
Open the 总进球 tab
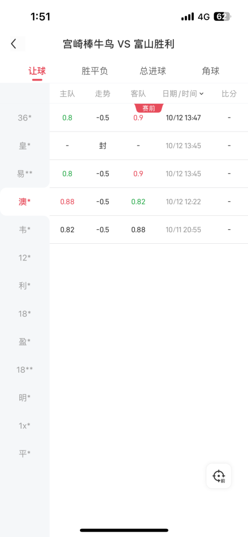[153, 71]
